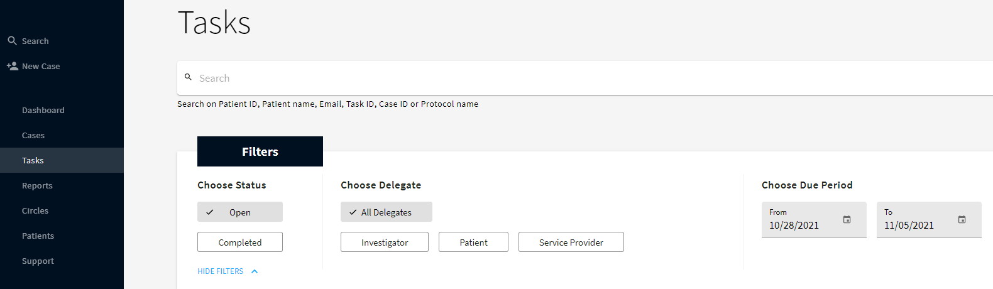Screen dimensions: 993x289
Task: Enable the Completed status filter
Action: (x=240, y=243)
